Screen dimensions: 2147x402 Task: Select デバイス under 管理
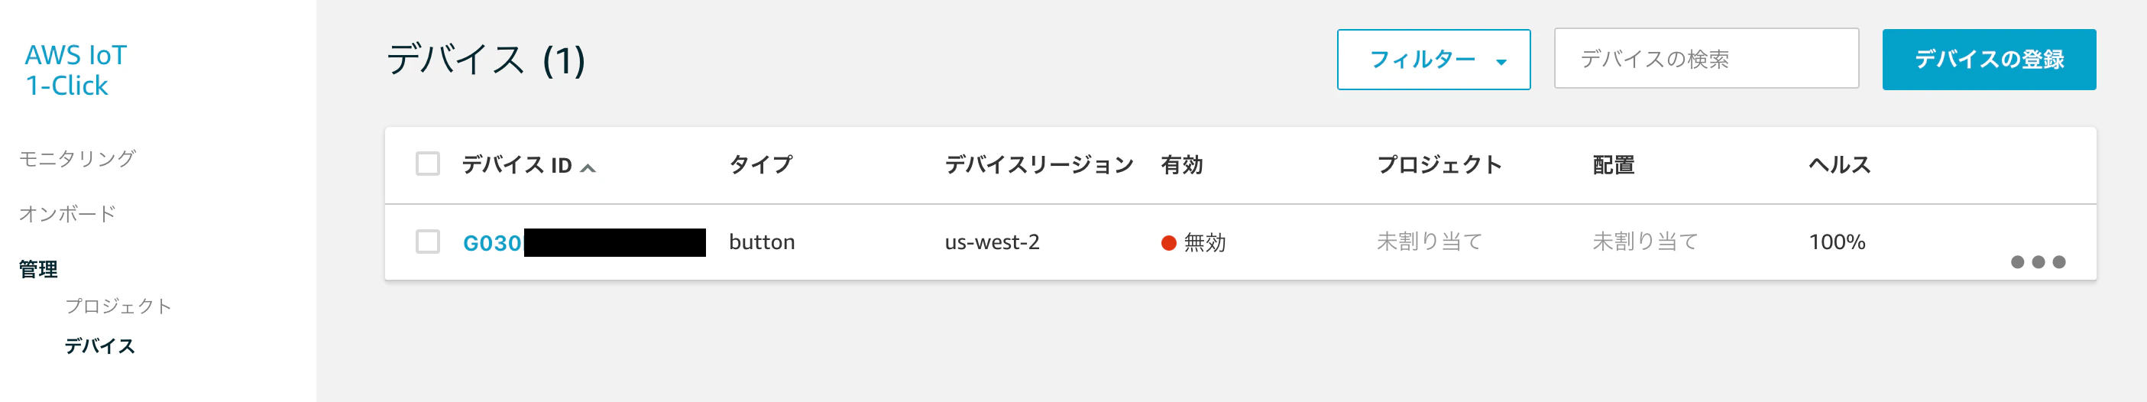(100, 345)
